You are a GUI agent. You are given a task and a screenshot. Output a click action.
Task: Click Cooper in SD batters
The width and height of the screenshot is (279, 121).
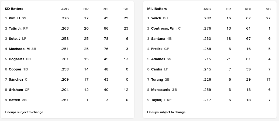(x=15, y=69)
